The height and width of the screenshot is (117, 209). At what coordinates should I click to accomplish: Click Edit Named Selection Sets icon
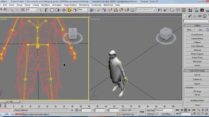coord(133,10)
